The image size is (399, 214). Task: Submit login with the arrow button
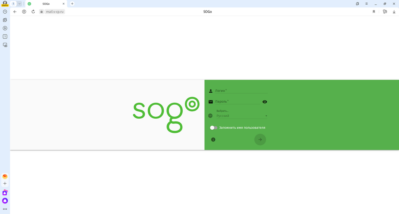coord(260,139)
